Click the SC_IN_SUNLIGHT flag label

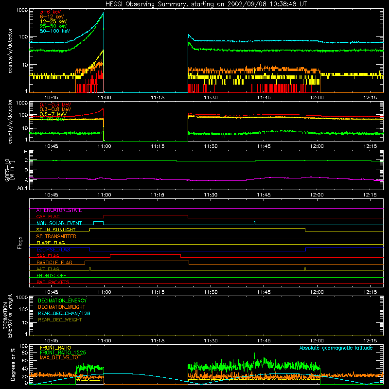click(56, 230)
